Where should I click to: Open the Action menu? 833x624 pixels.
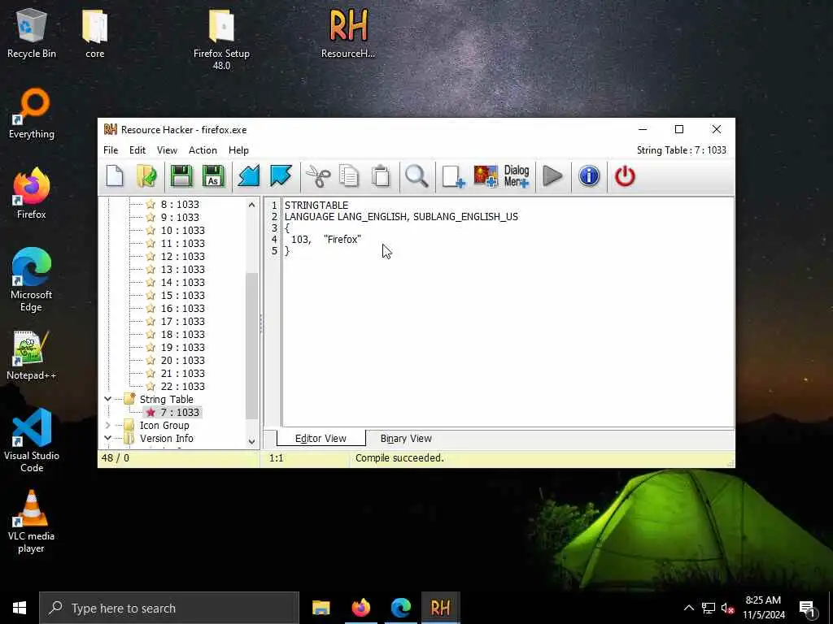pos(203,150)
